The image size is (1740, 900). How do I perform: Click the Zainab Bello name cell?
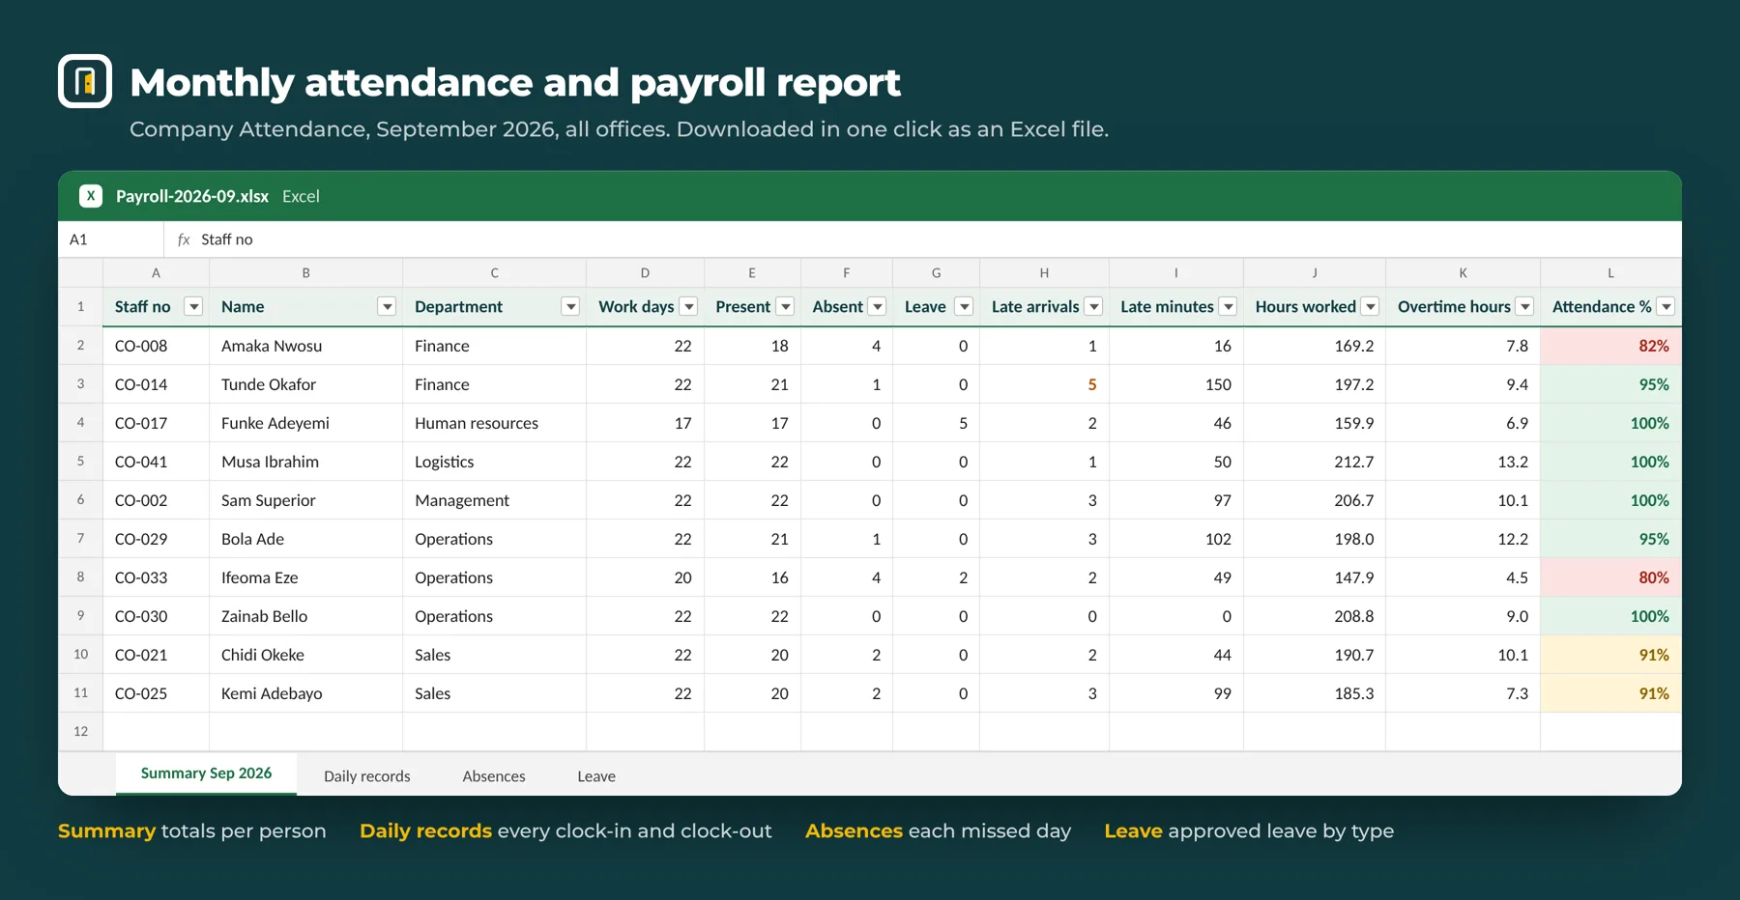point(305,616)
